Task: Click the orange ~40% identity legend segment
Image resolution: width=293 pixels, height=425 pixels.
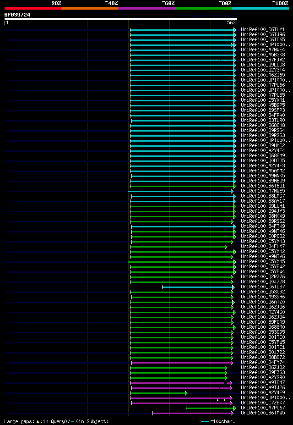Action: click(90, 8)
